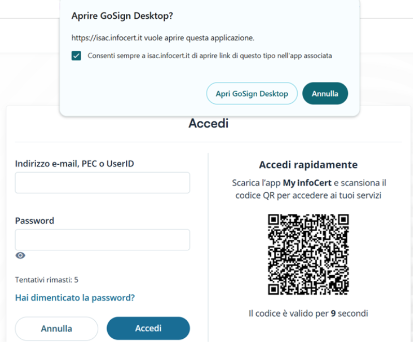Screen dimensions: 413x344
Task: Open the 'Hai dimenticato la password?' link
Action: [x=75, y=298]
